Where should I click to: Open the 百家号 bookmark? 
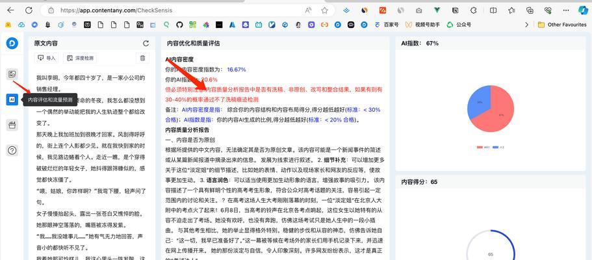pyautogui.click(x=387, y=25)
